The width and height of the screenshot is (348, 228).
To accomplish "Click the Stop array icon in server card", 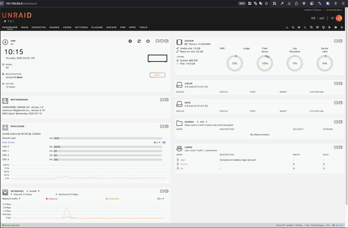I will coord(130,41).
